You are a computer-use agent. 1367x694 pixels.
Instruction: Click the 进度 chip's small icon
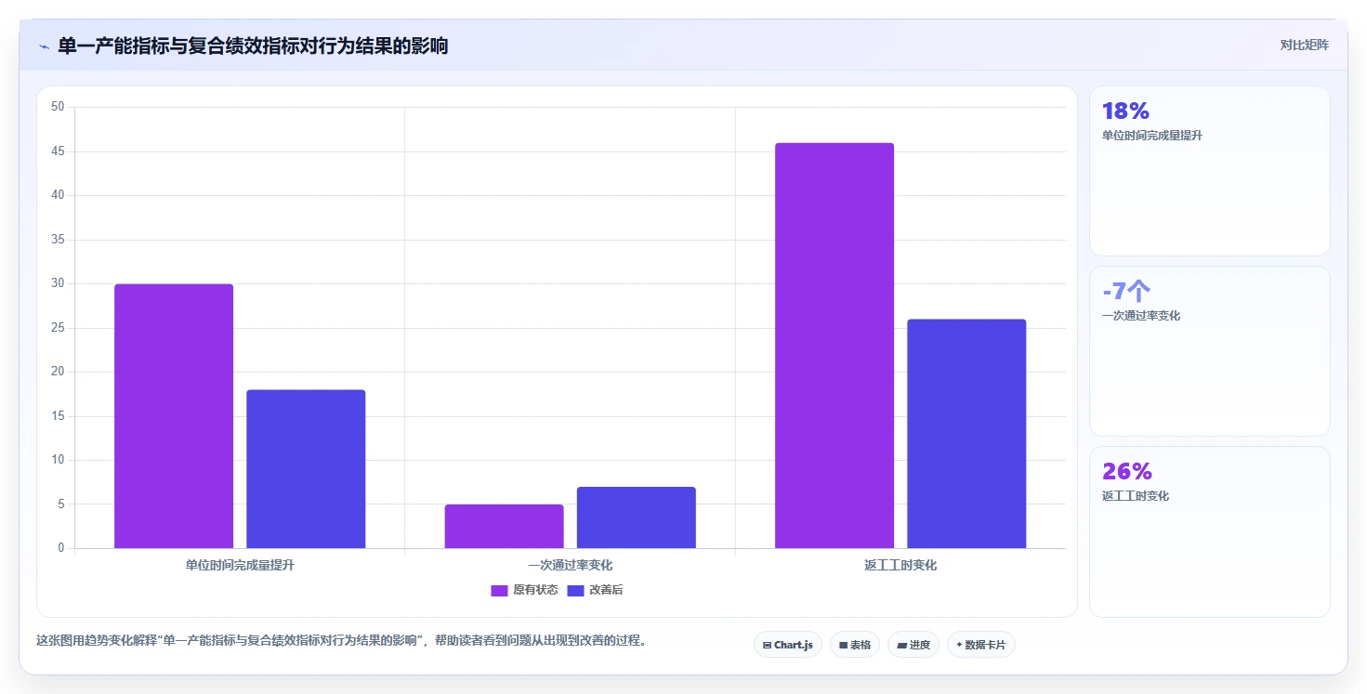click(x=901, y=645)
